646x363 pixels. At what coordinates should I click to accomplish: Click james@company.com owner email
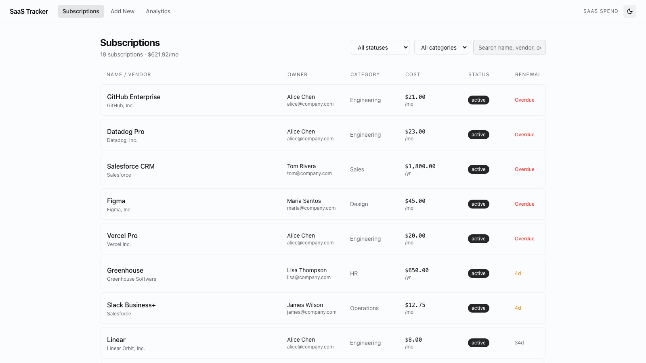(x=312, y=312)
